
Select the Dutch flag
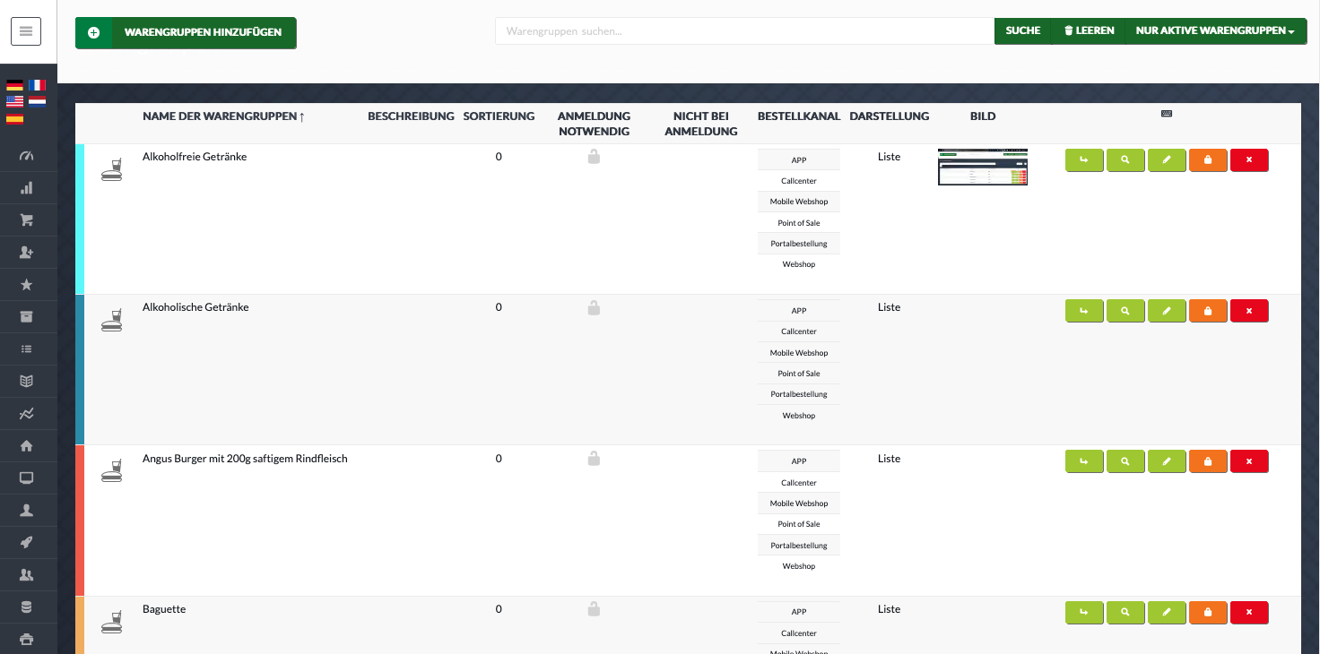click(x=37, y=101)
